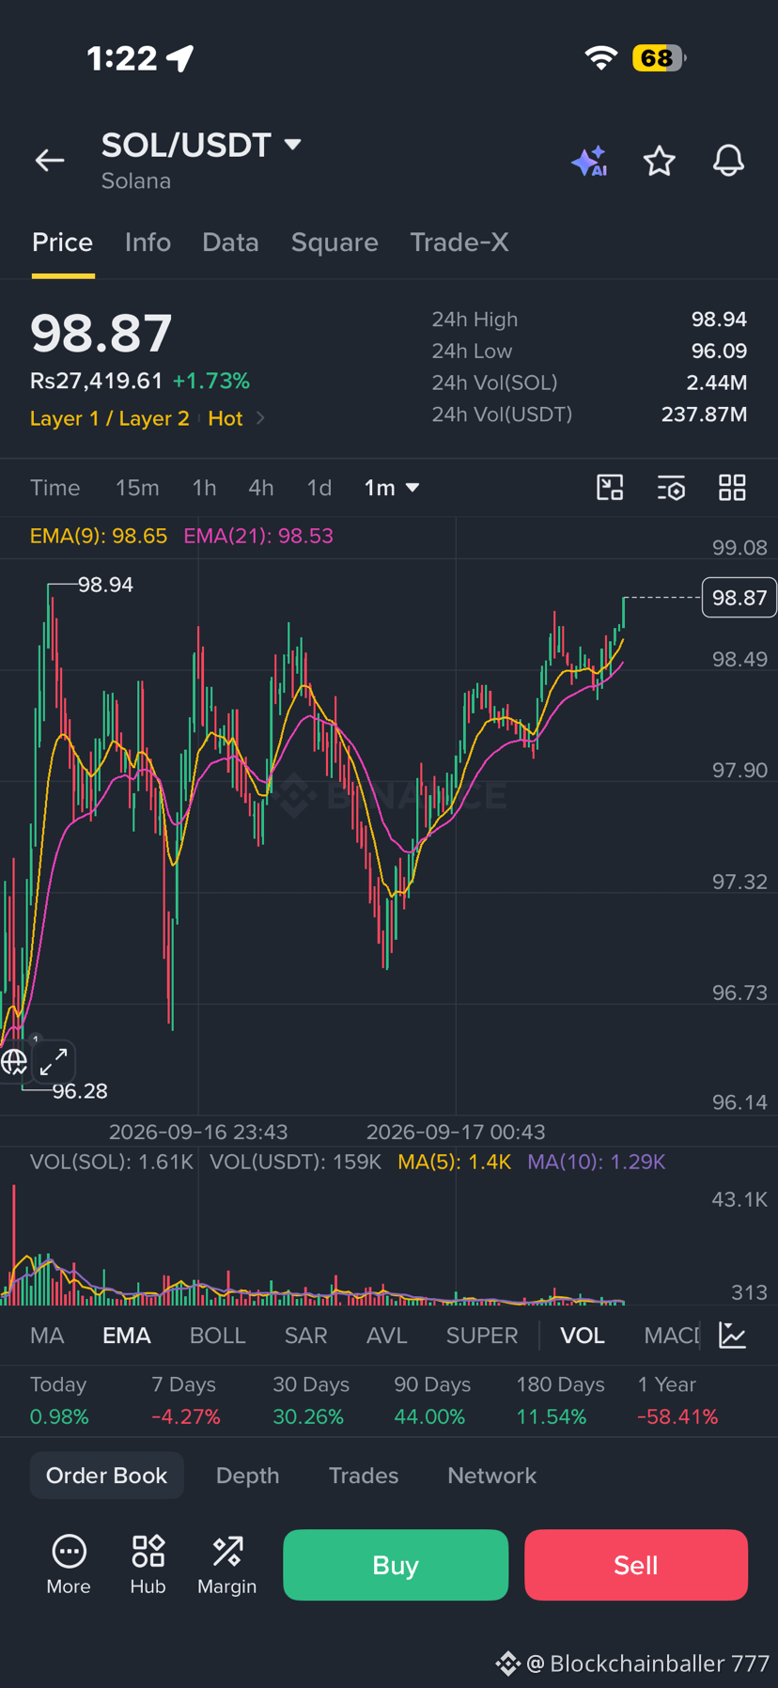Open the chart drawing tools icon
This screenshot has width=778, height=1688.
coord(610,488)
